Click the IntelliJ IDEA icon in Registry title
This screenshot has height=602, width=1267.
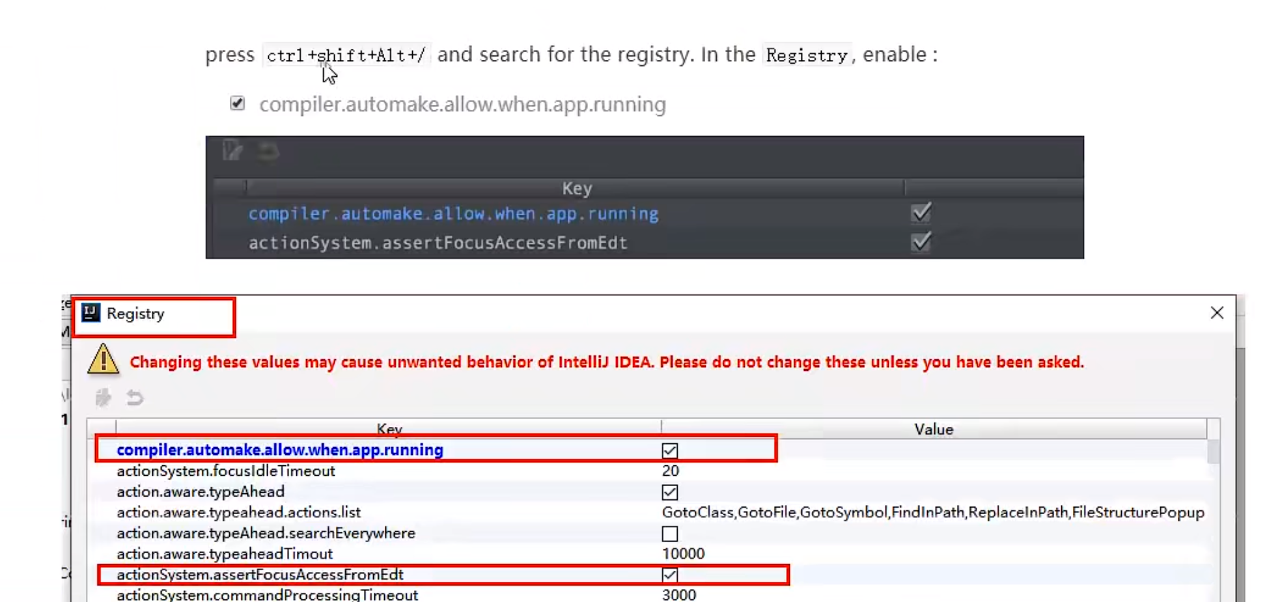point(90,313)
